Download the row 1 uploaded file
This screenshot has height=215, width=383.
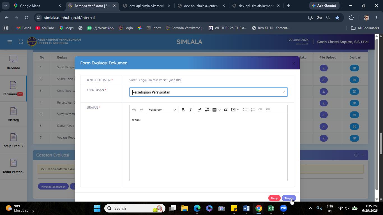(324, 68)
